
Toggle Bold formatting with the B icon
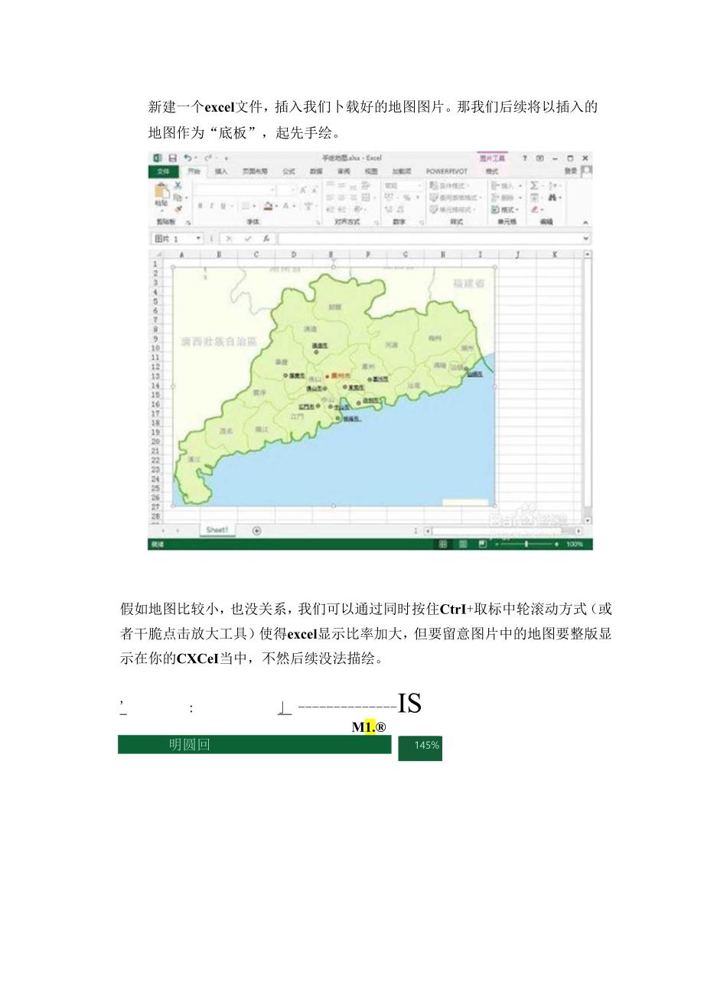coord(200,205)
